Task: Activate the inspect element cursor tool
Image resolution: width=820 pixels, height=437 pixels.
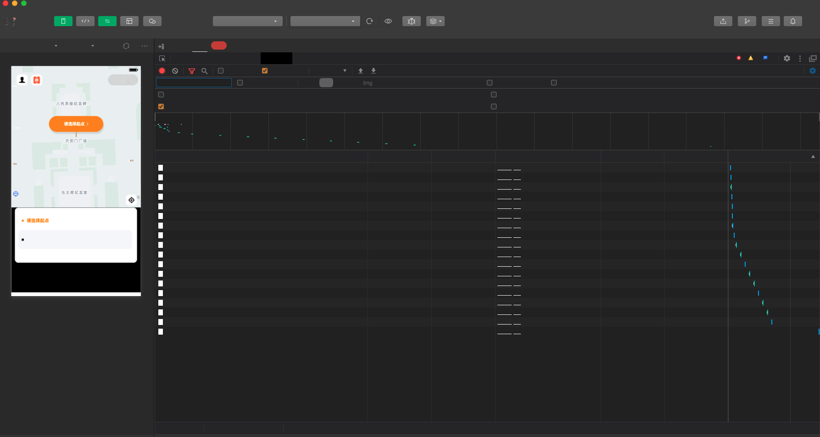Action: pyautogui.click(x=162, y=58)
